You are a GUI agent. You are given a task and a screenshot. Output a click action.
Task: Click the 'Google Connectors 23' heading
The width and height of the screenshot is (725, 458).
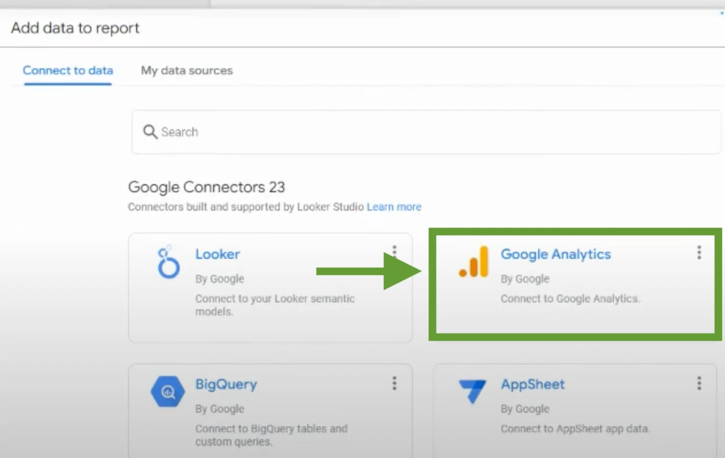tap(206, 187)
